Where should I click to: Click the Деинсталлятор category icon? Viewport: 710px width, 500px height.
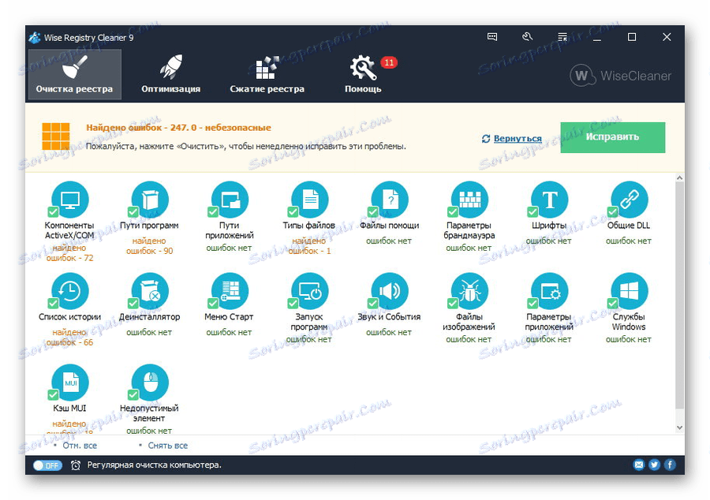tap(150, 291)
